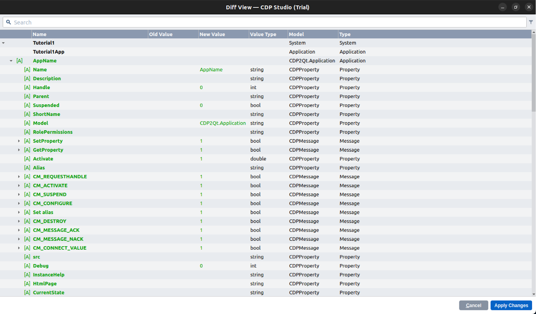Select the CurrentState property row

(266, 293)
